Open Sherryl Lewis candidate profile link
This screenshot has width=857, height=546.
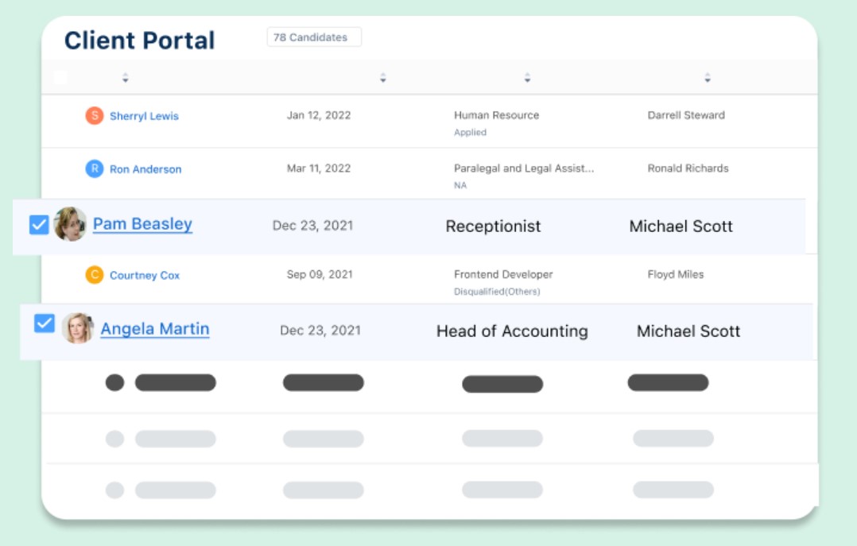144,116
